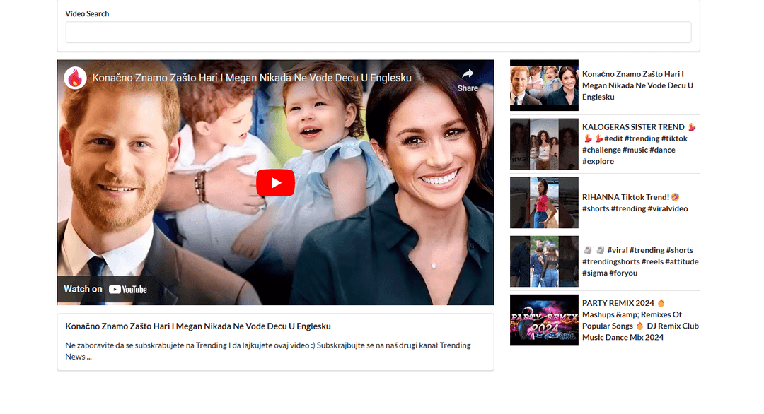Click the KALOGERAS SISTER TREND thumbnail
Image resolution: width=764 pixels, height=414 pixels.
[x=543, y=143]
